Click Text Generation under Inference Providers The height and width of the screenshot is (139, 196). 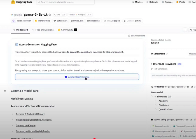tap(159, 69)
